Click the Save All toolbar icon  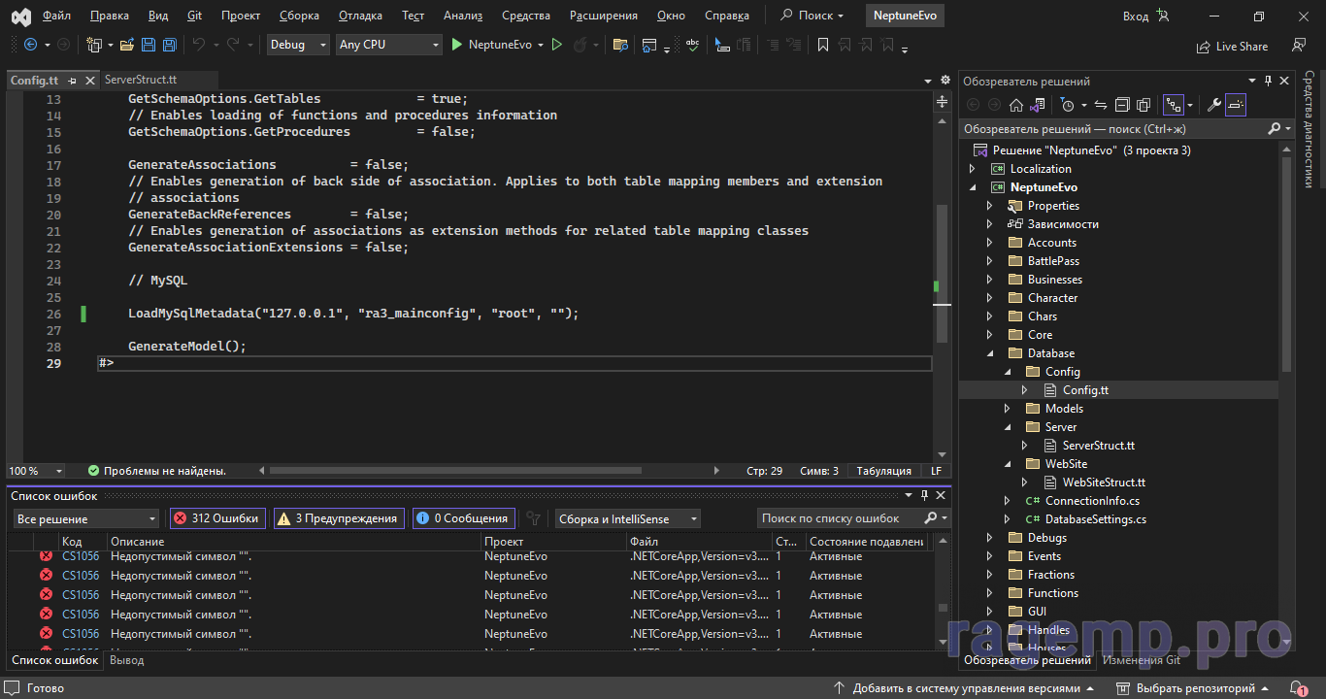pyautogui.click(x=169, y=45)
